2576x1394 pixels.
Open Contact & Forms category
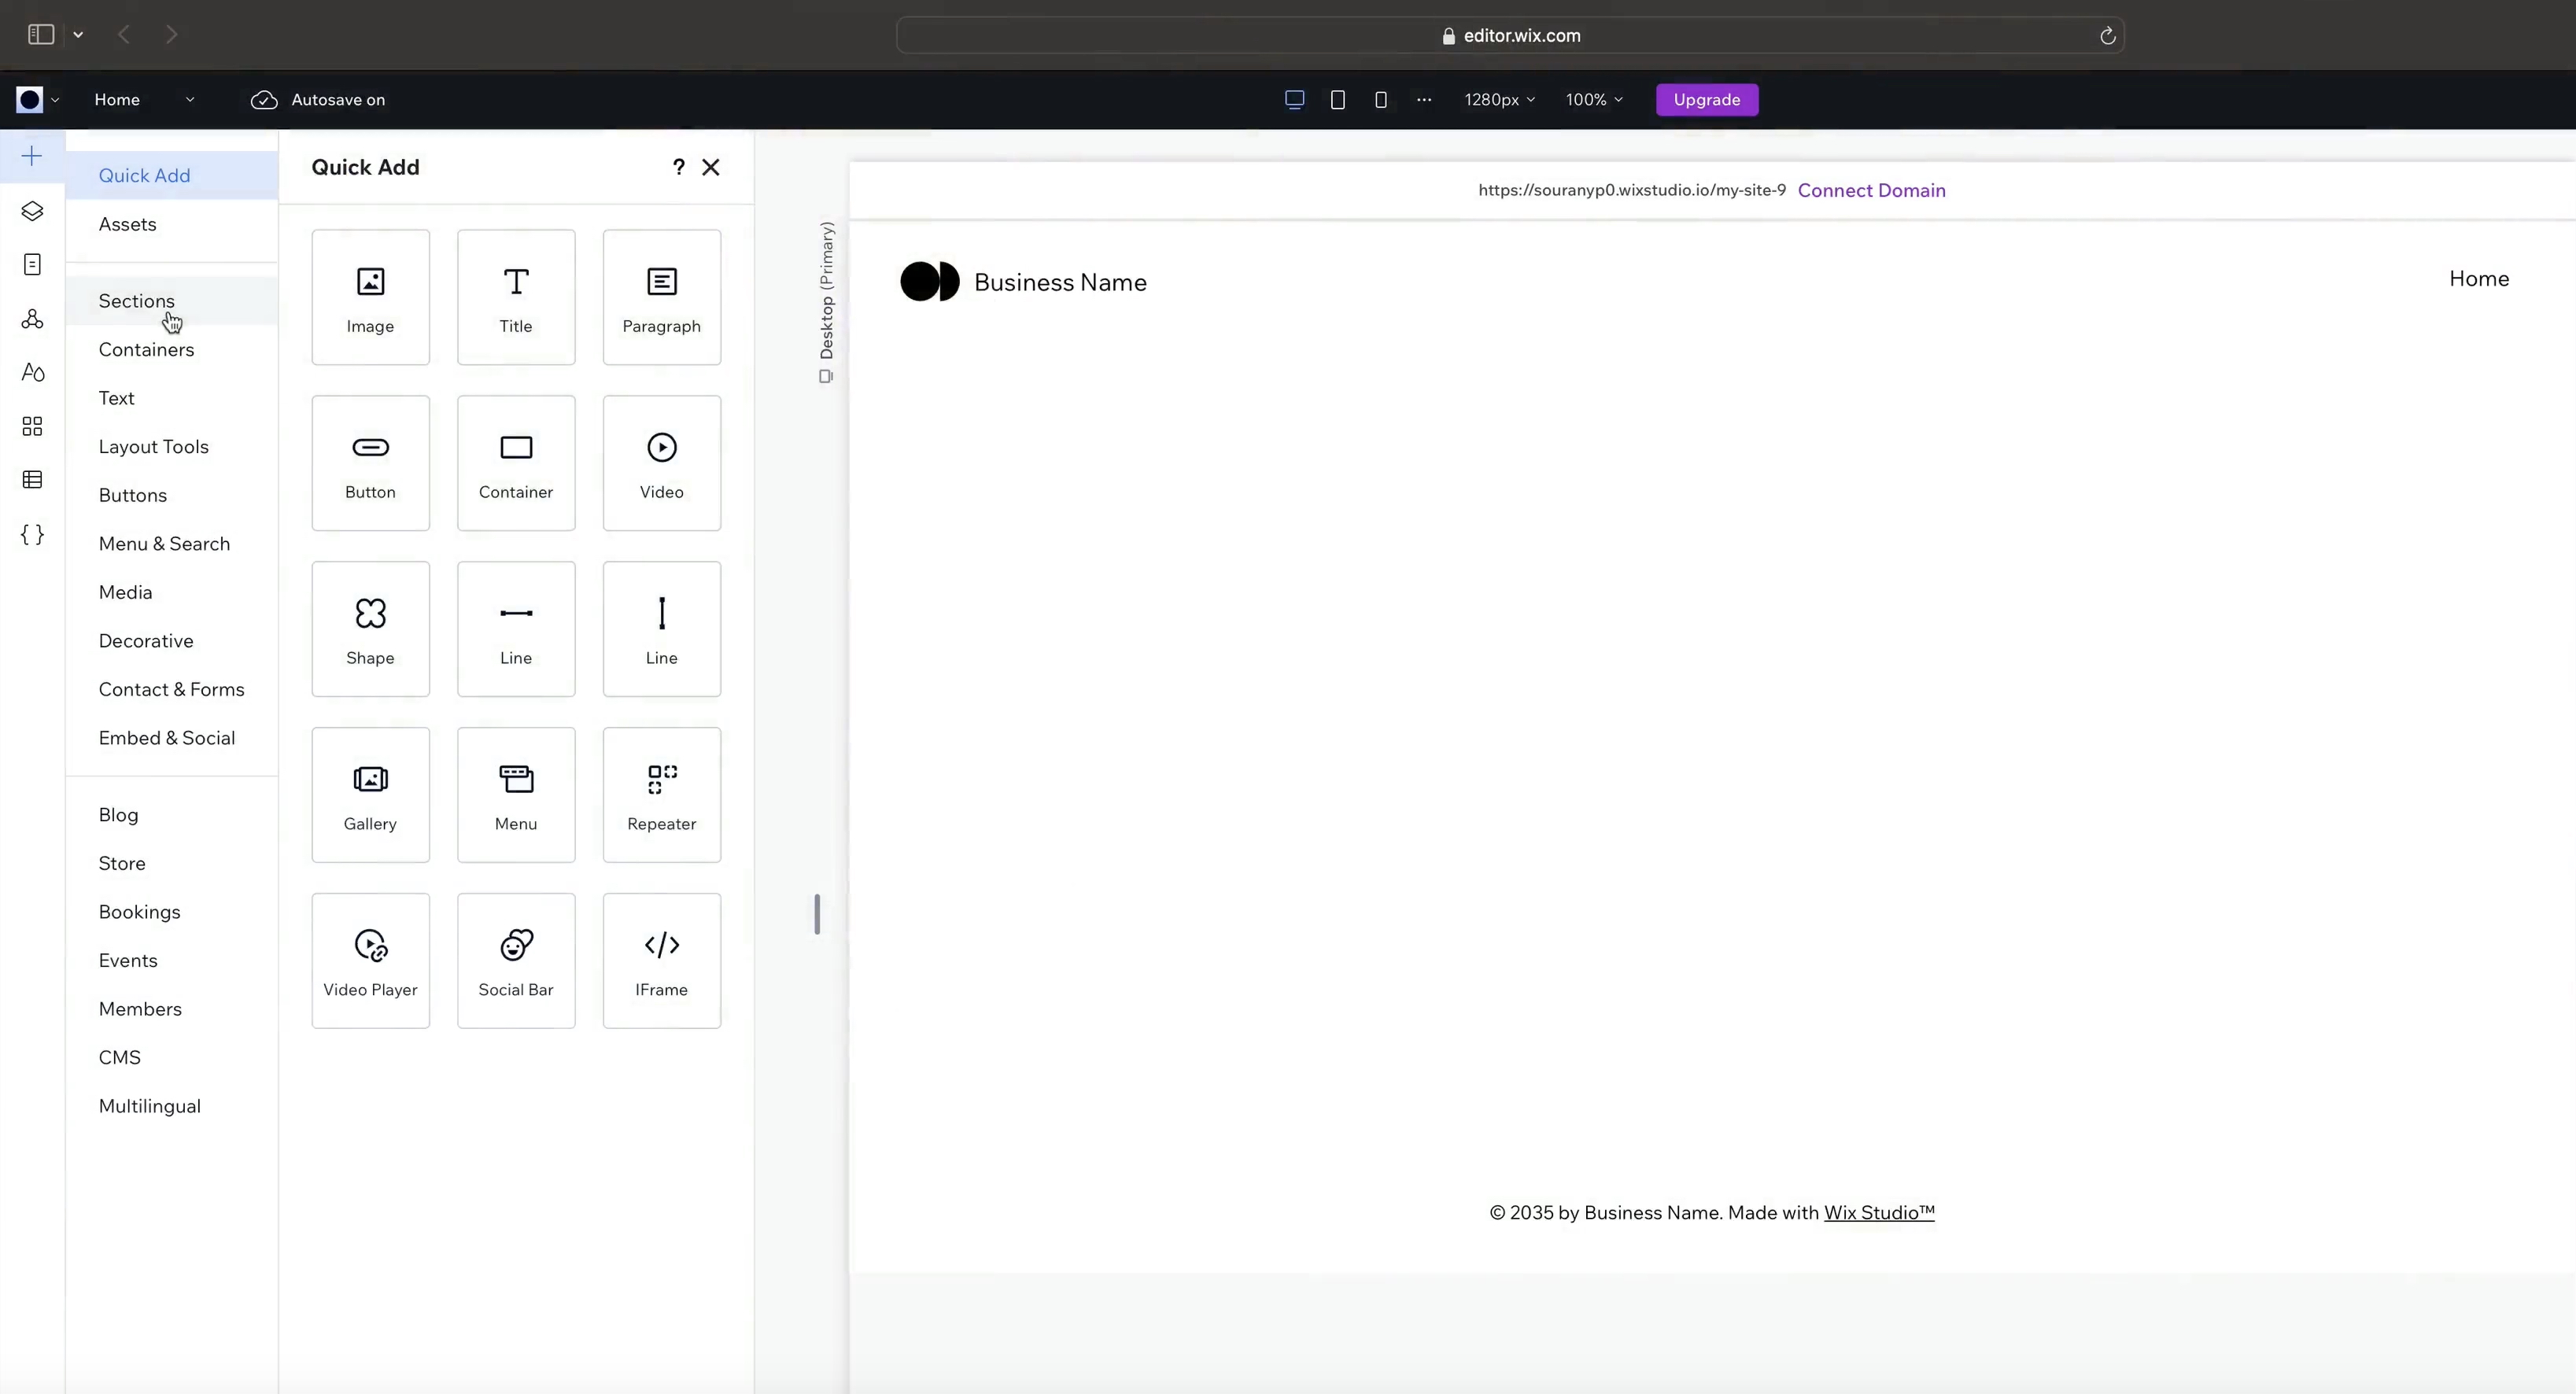click(x=171, y=689)
